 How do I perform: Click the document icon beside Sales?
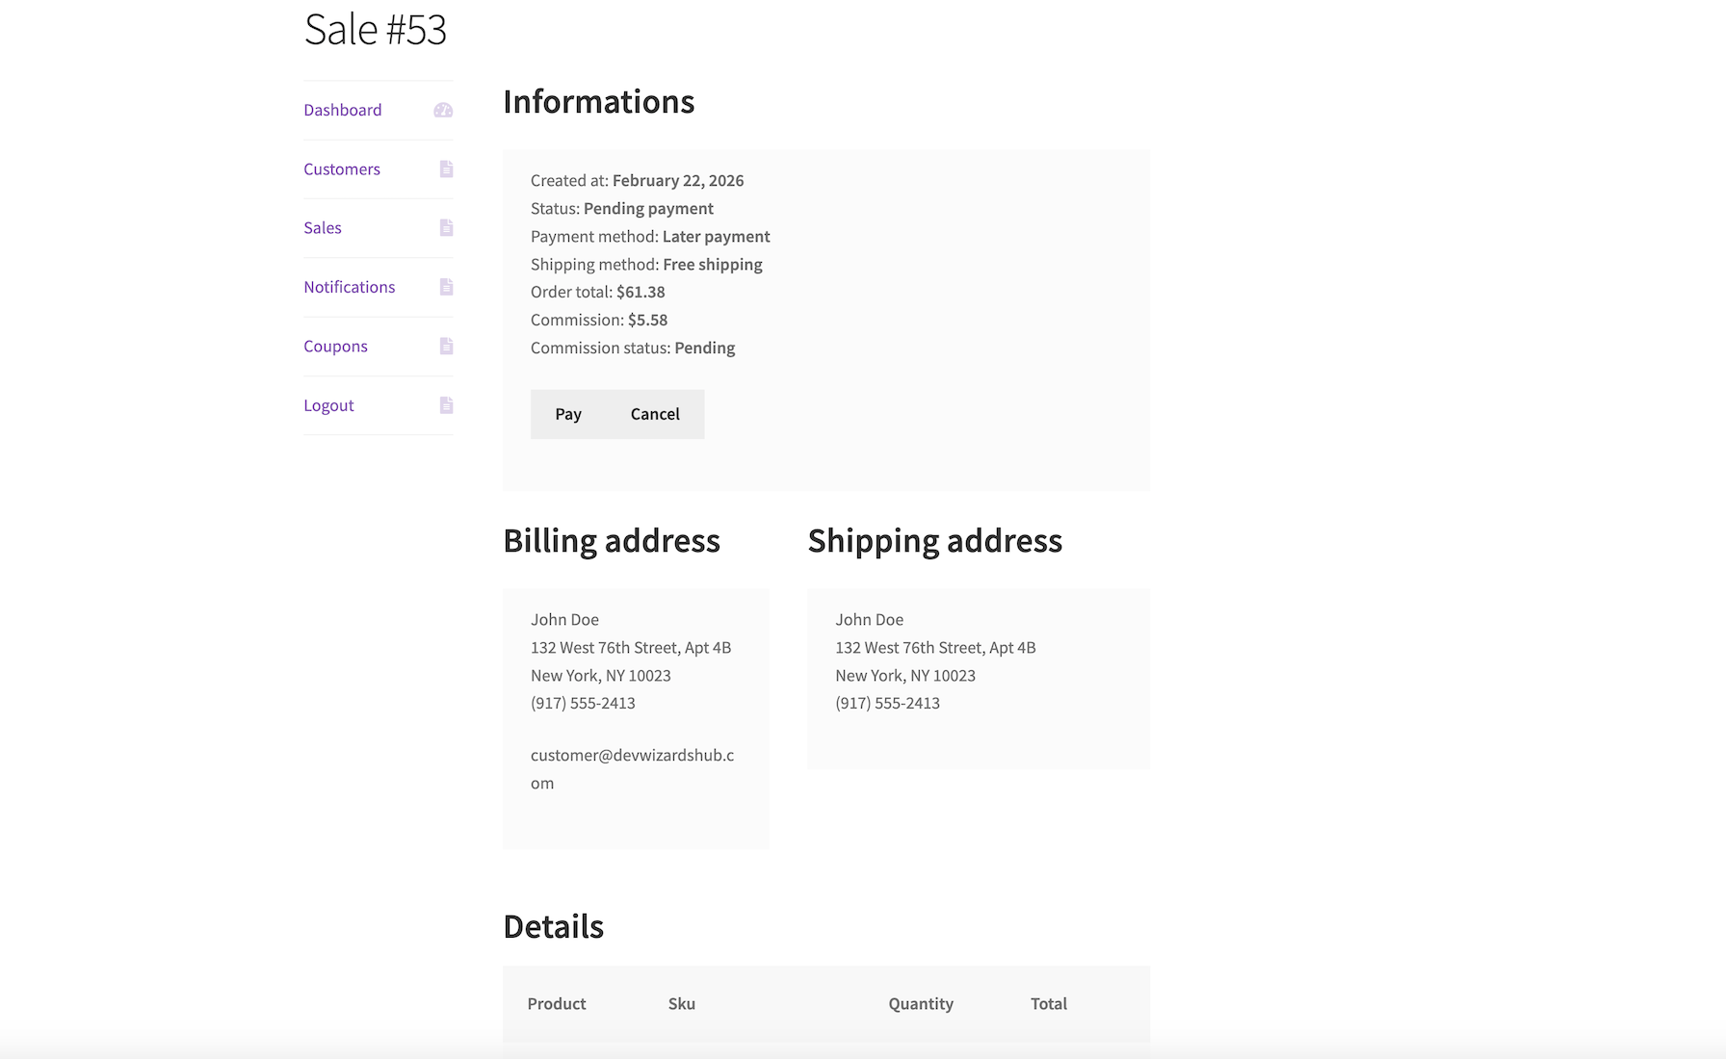pyautogui.click(x=446, y=228)
